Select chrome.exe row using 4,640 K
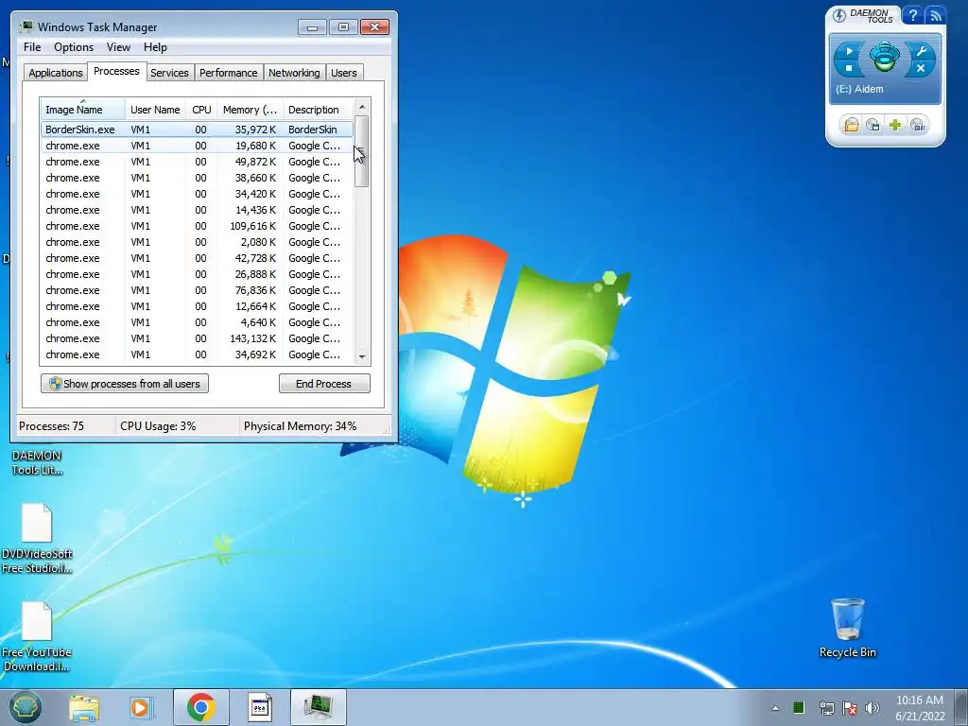Viewport: 968px width, 726px height. click(x=197, y=322)
